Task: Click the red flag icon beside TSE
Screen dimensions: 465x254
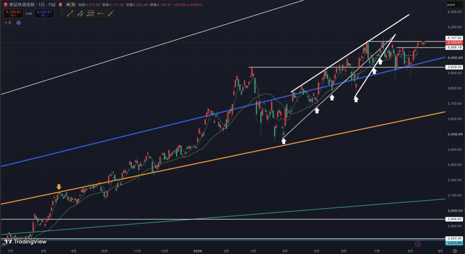Action: pos(60,5)
